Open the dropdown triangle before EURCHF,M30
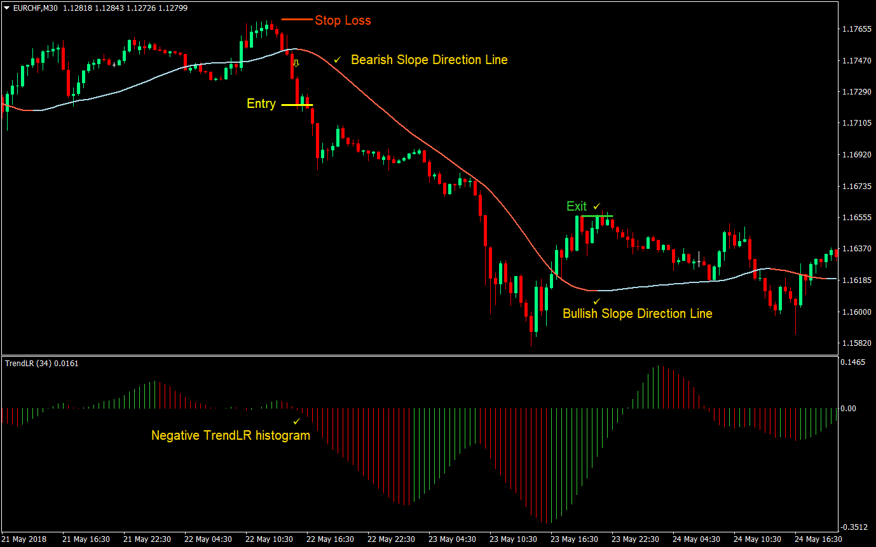 tap(6, 10)
